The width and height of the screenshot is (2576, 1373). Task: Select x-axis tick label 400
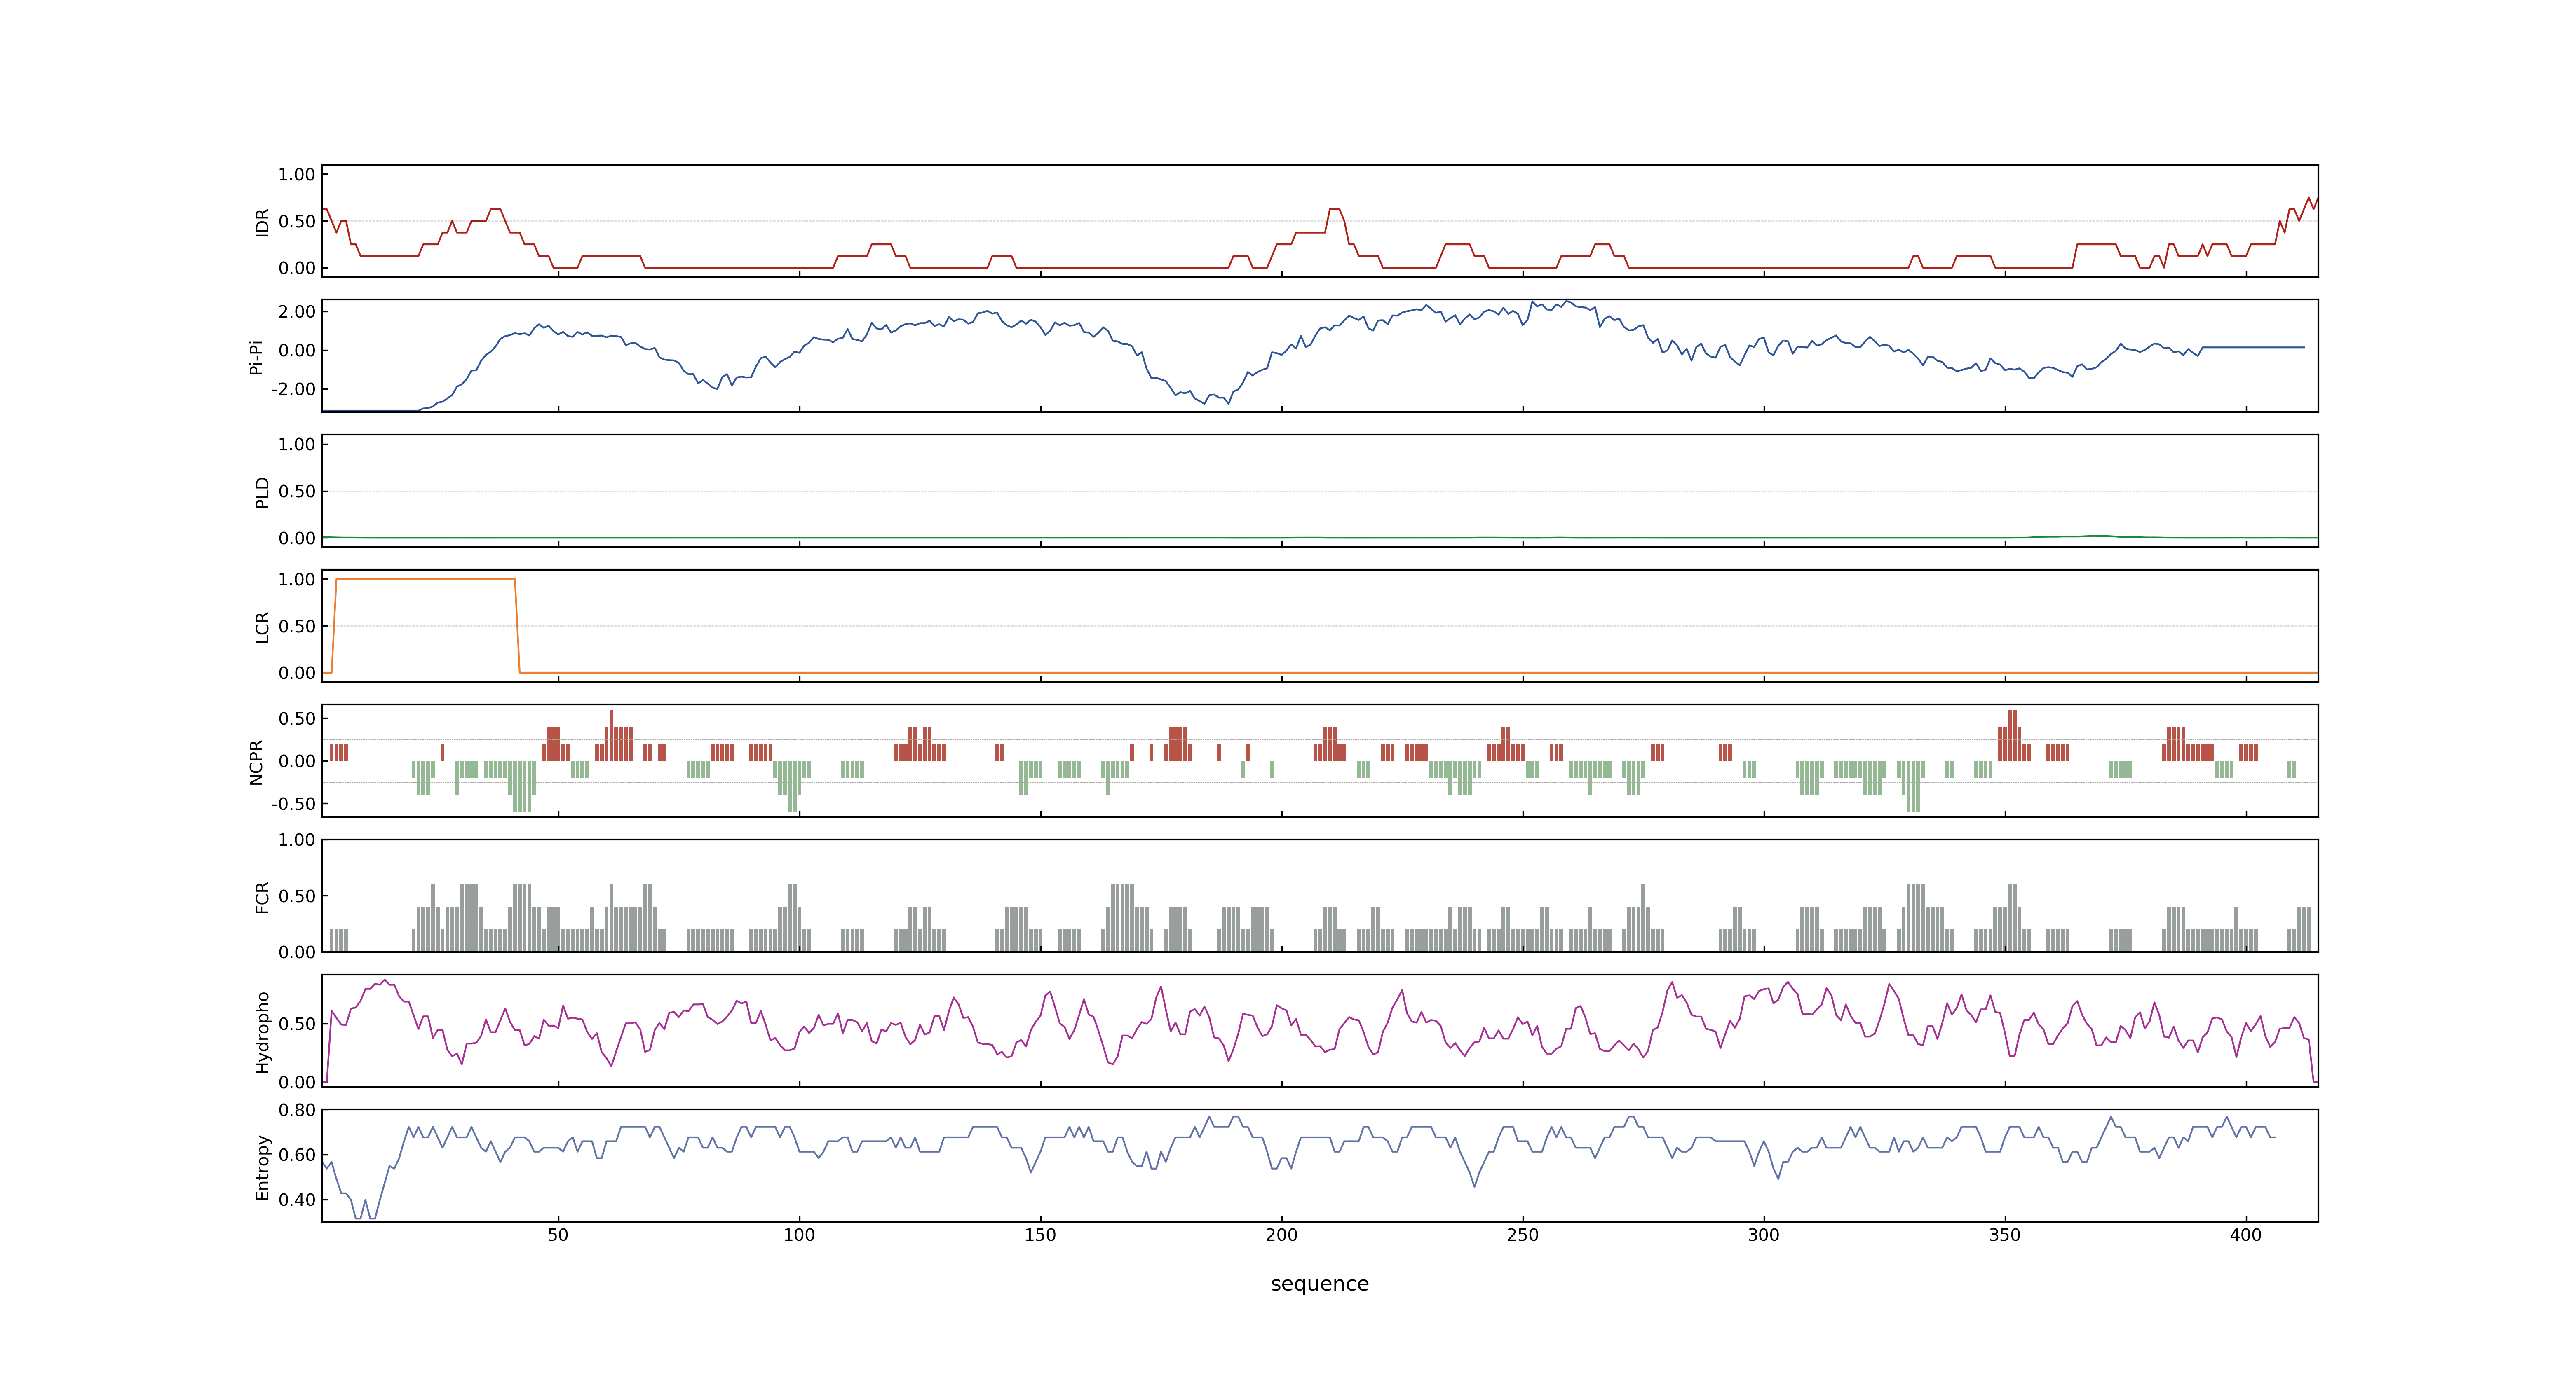coord(2245,1235)
